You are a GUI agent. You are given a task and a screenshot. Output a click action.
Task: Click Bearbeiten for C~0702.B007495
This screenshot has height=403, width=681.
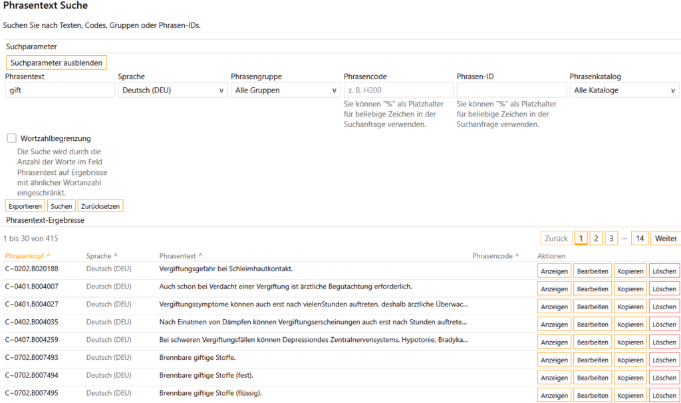(593, 396)
